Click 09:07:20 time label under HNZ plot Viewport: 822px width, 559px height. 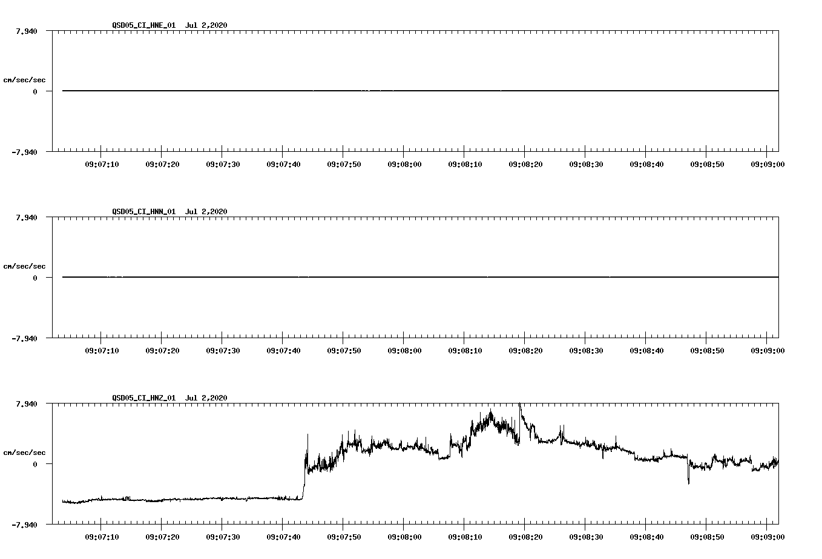click(x=162, y=537)
